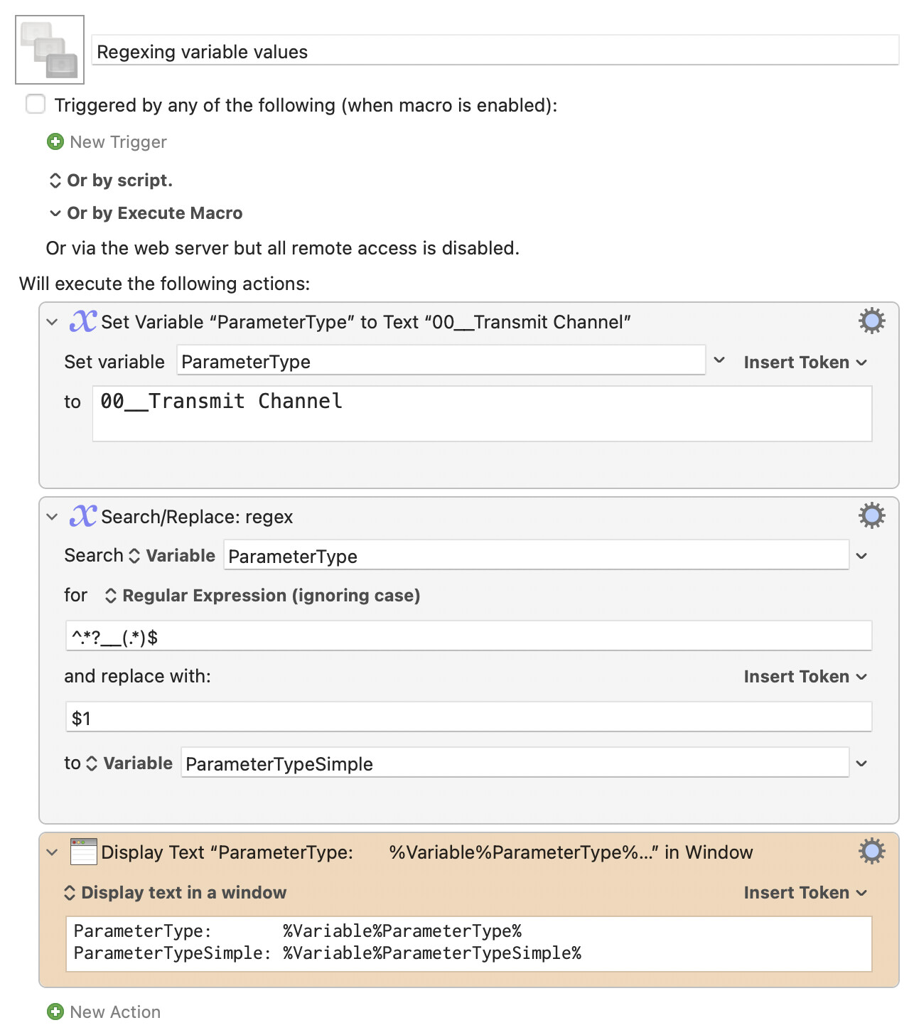Change the Display text in a window option
Viewport: 914px width, 1035px height.
coord(176,893)
